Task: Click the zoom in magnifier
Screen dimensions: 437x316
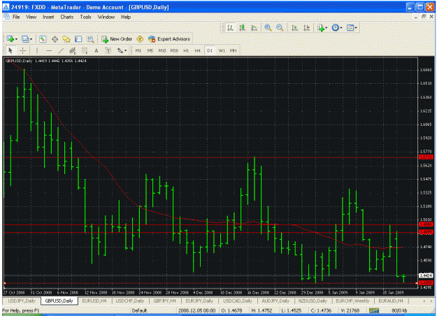Action: pyautogui.click(x=268, y=27)
